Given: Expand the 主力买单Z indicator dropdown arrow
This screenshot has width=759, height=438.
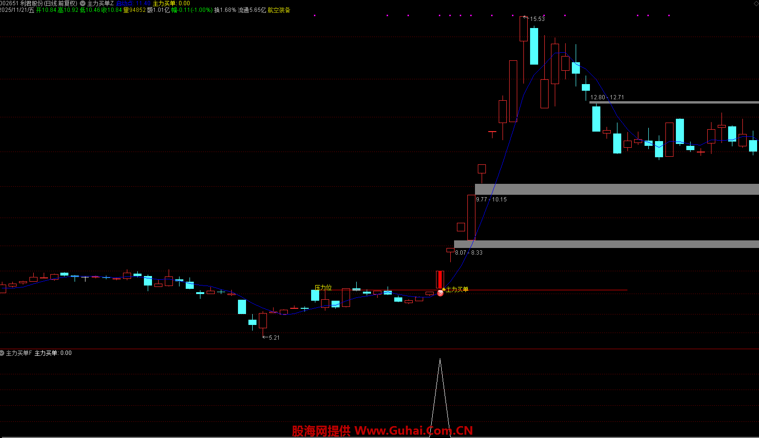Looking at the screenshot, I should point(83,3).
